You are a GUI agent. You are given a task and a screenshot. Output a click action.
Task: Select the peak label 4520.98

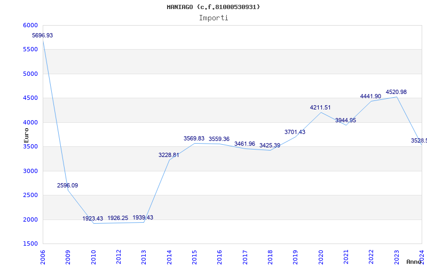tap(396, 92)
